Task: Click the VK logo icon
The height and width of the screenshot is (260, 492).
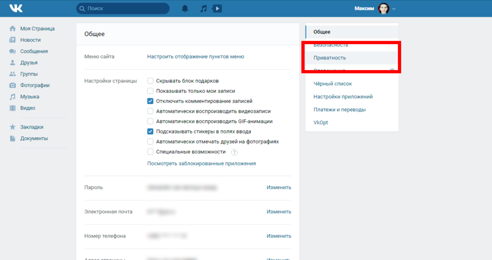Action: click(16, 9)
